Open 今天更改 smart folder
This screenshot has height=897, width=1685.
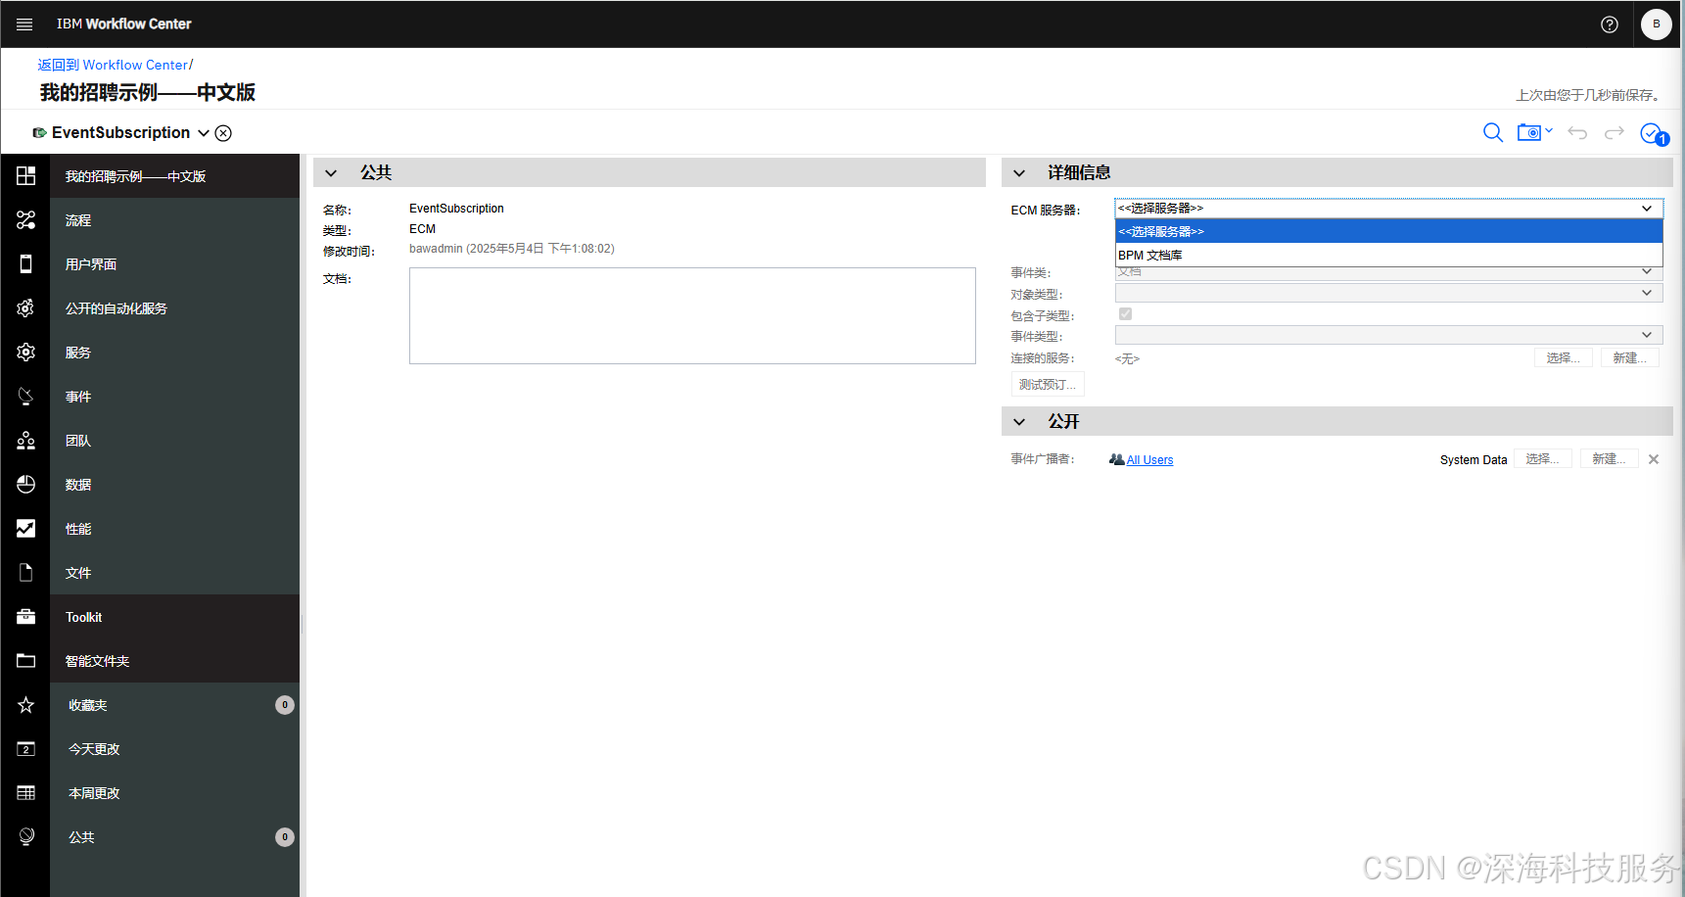pyautogui.click(x=174, y=749)
